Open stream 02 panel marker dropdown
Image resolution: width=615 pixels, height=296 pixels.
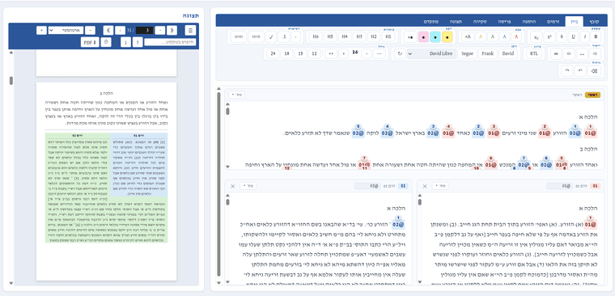click(x=248, y=186)
